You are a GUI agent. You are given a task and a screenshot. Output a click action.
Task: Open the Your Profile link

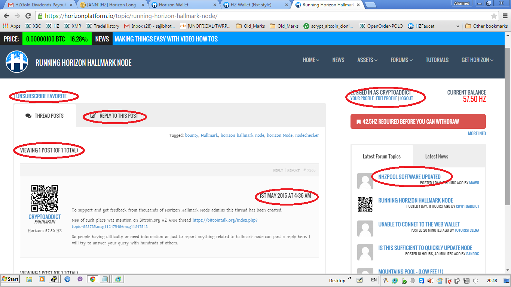pos(362,99)
